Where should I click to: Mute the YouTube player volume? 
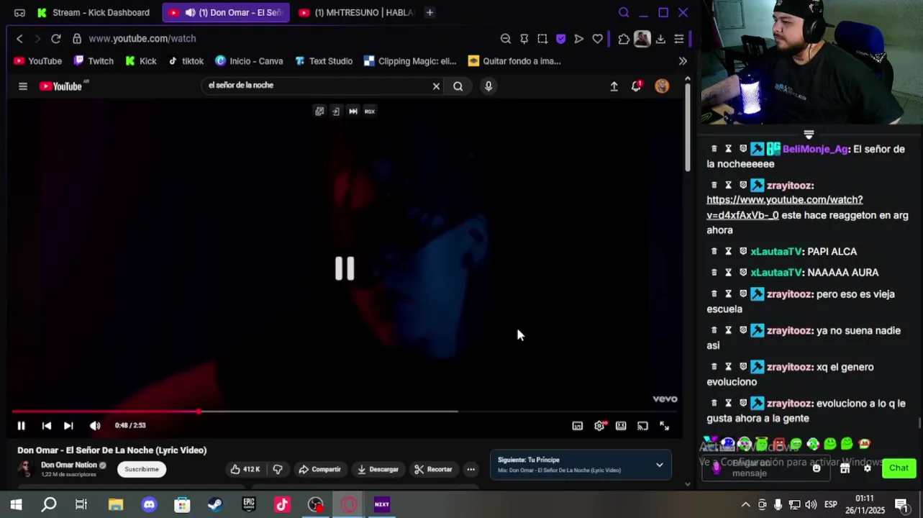95,426
